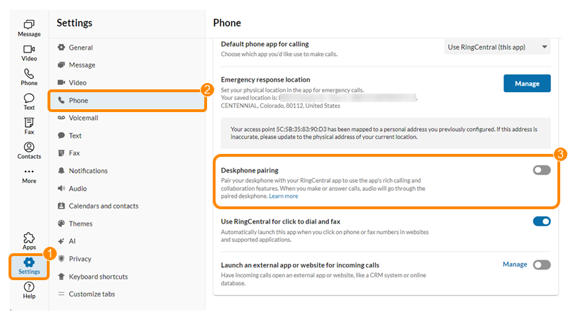Expand the More options in left rail

click(x=29, y=174)
